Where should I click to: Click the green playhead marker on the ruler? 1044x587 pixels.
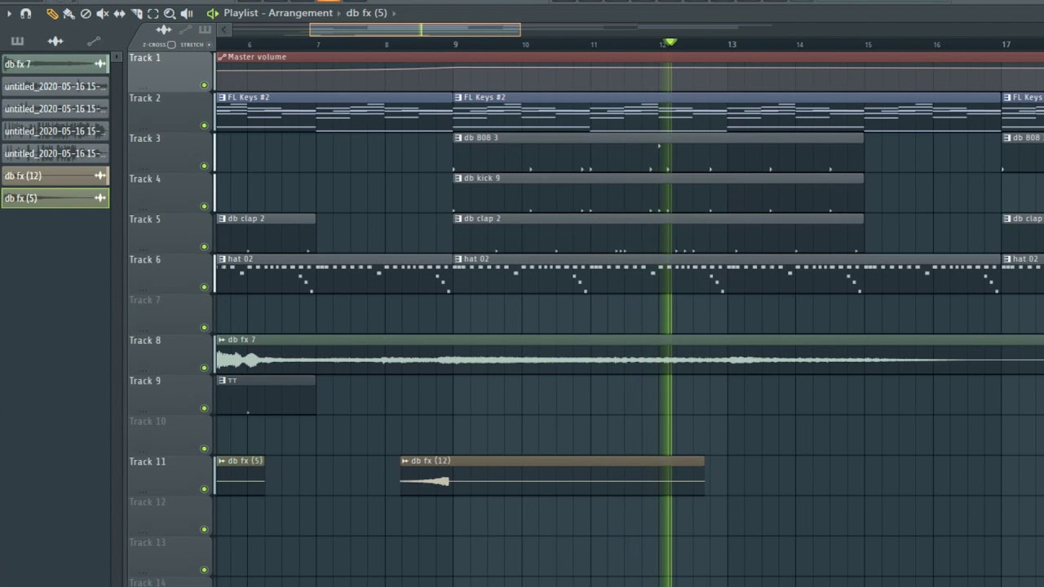pyautogui.click(x=670, y=42)
